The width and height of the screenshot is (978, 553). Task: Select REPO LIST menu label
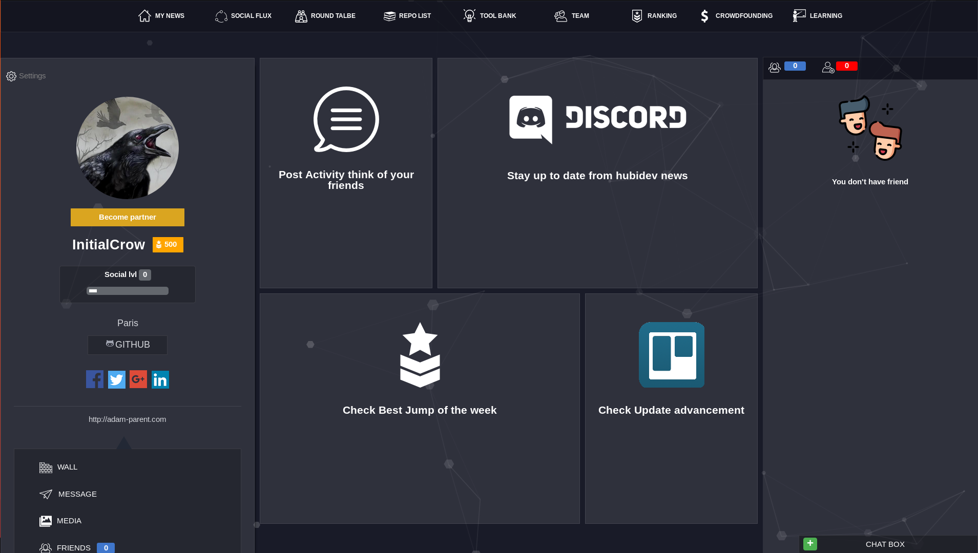click(x=415, y=16)
